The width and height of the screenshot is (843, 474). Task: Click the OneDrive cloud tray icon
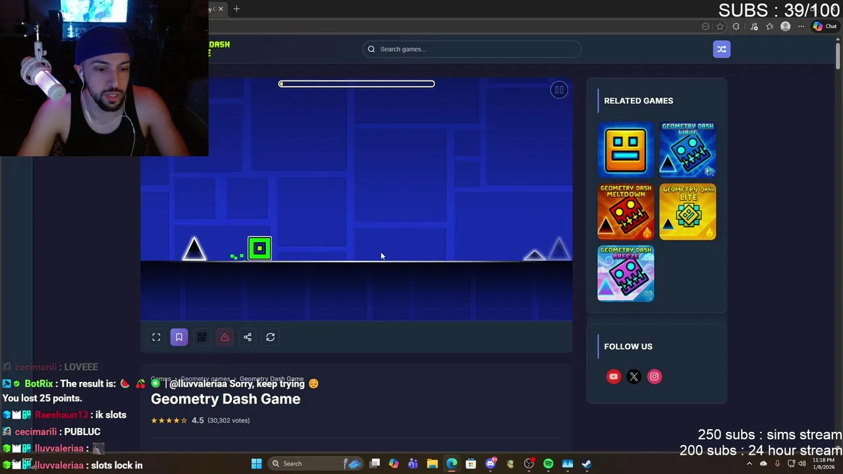pyautogui.click(x=763, y=463)
